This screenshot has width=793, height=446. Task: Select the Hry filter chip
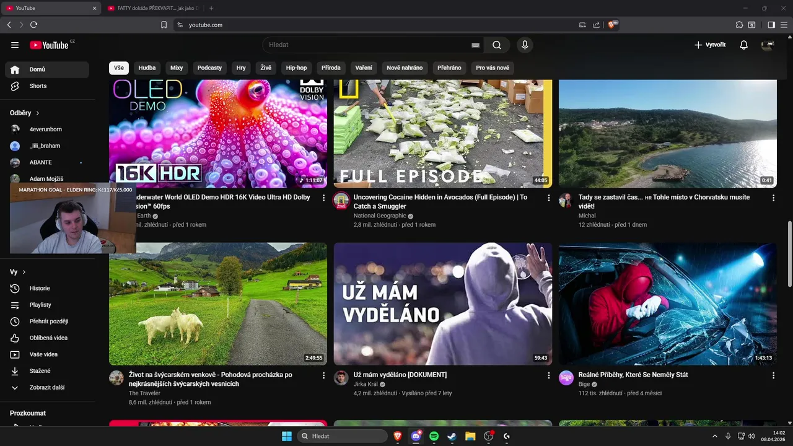pyautogui.click(x=241, y=68)
